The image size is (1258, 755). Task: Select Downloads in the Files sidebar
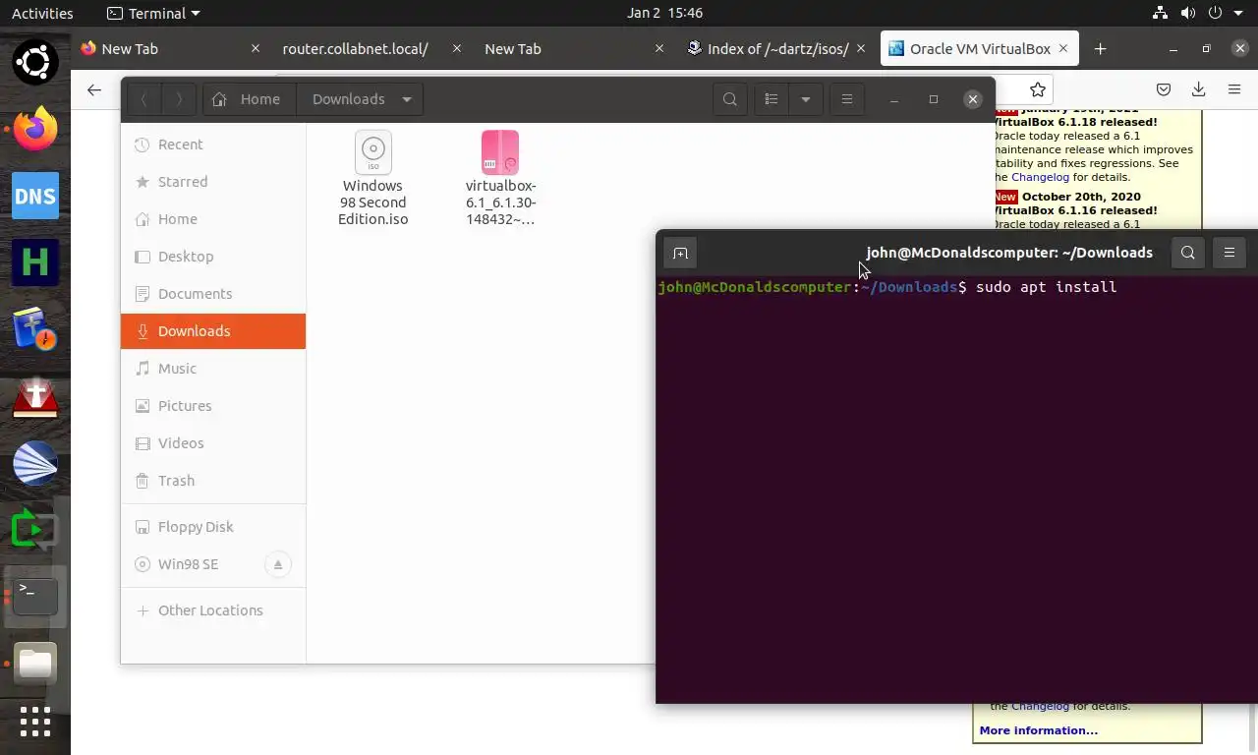pyautogui.click(x=213, y=331)
